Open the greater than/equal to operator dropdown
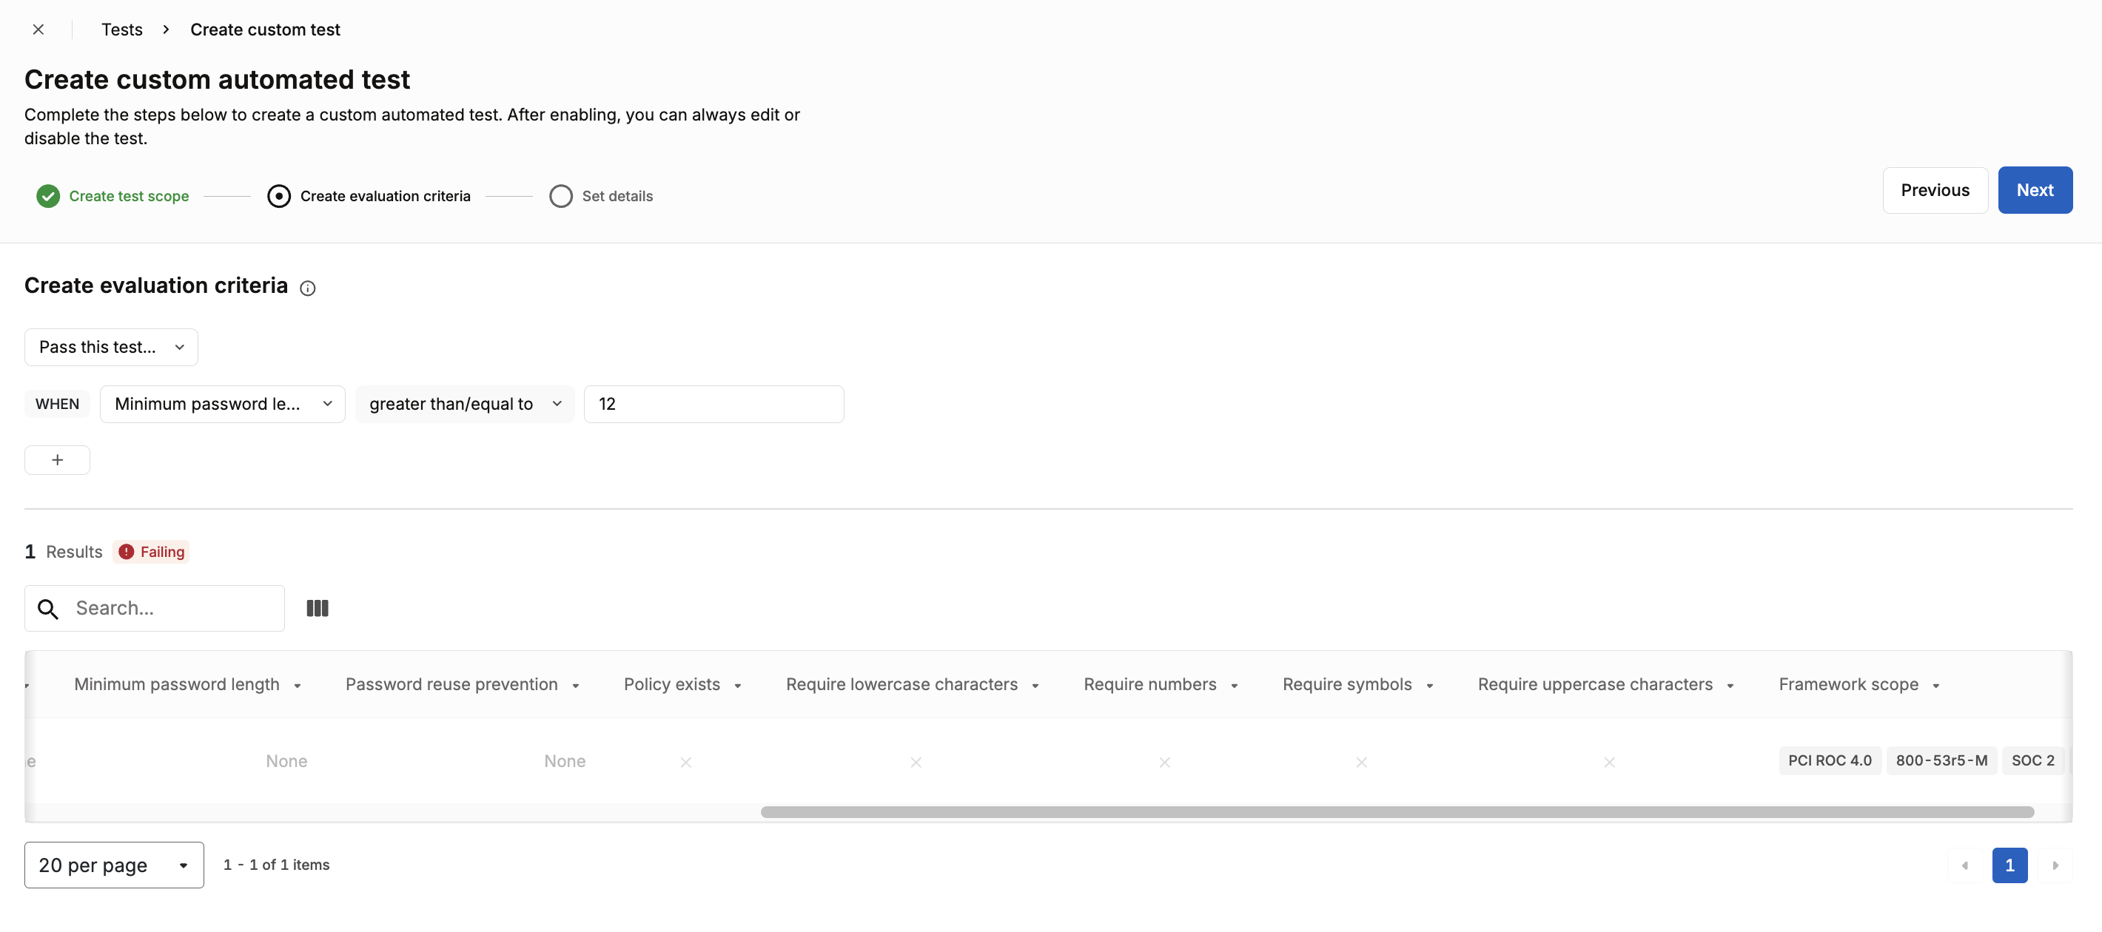 [x=465, y=405]
